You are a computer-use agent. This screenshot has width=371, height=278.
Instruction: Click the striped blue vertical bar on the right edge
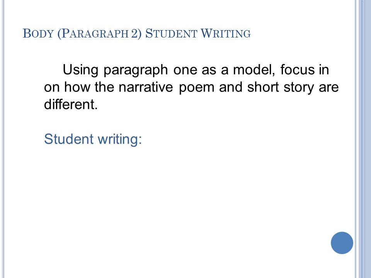[363, 139]
